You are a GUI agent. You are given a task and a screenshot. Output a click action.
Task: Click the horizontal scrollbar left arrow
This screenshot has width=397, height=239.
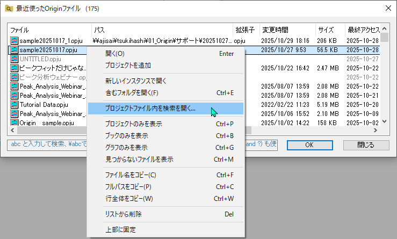click(12, 130)
